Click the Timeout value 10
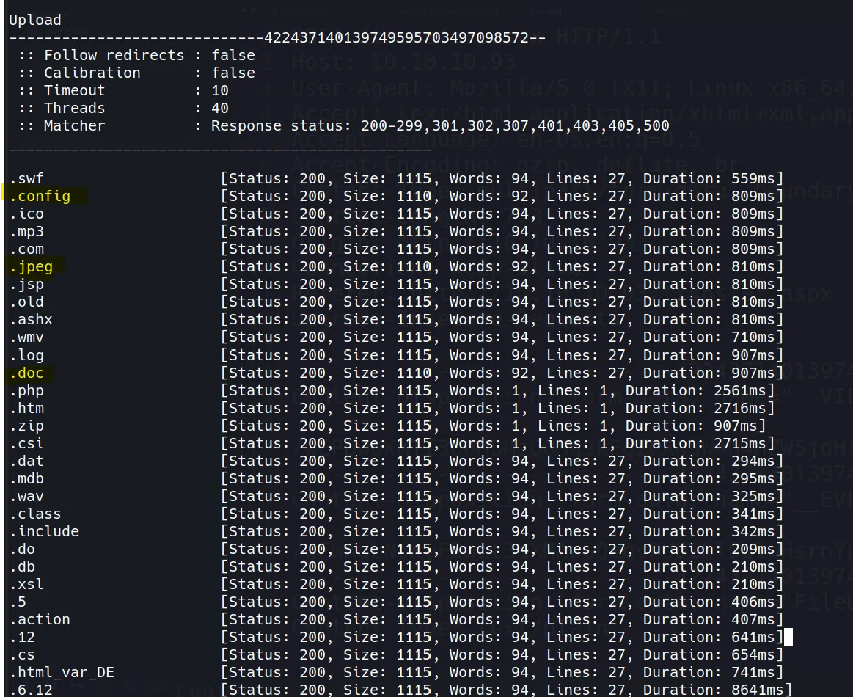The height and width of the screenshot is (697, 853). point(220,90)
